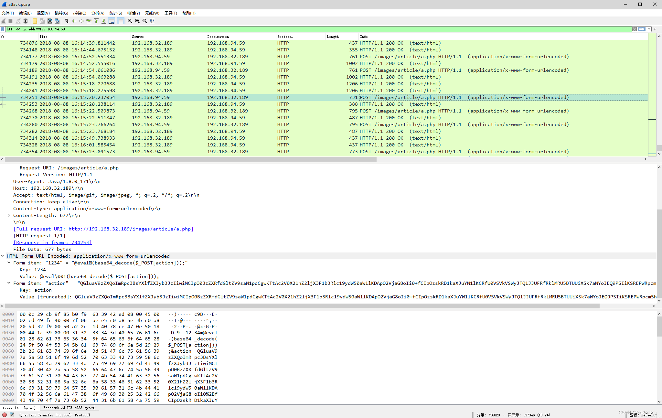
Task: Open the 文件(F) menu
Action: 8,13
